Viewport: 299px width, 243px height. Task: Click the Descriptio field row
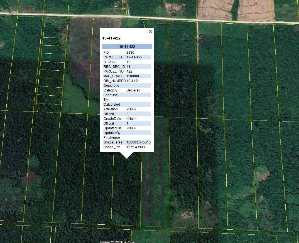(127, 86)
